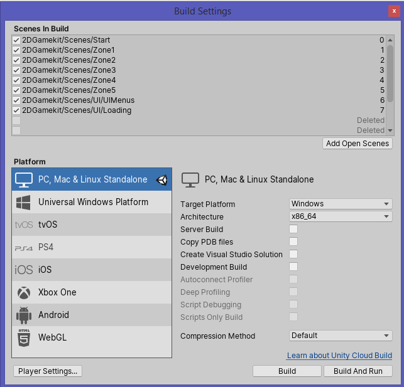The height and width of the screenshot is (387, 404).
Task: Click the 2DGamekit/Scenes/Start scene name
Action: 66,40
